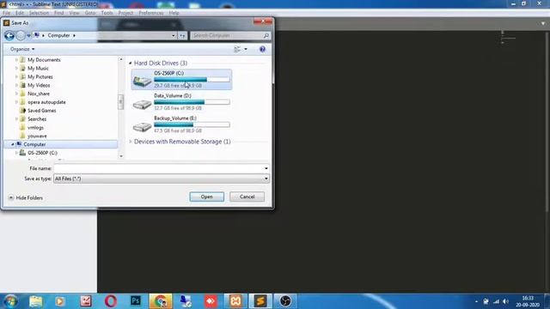Select Nox_share folder in the tree
The image size is (550, 309).
tap(38, 94)
